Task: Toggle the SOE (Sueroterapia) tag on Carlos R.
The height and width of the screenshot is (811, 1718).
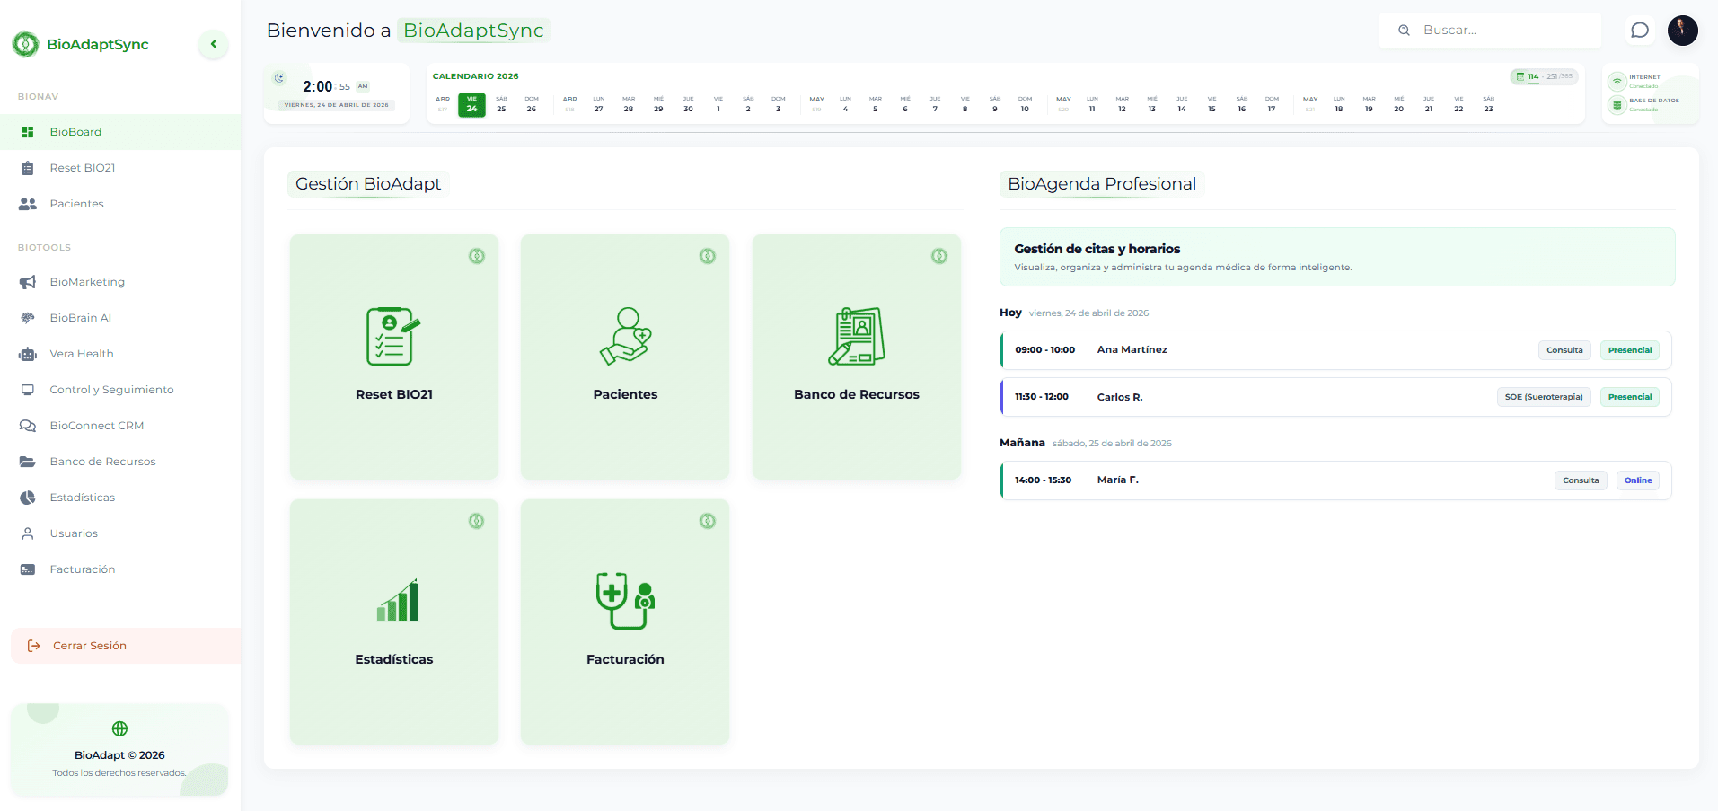Action: click(x=1543, y=396)
